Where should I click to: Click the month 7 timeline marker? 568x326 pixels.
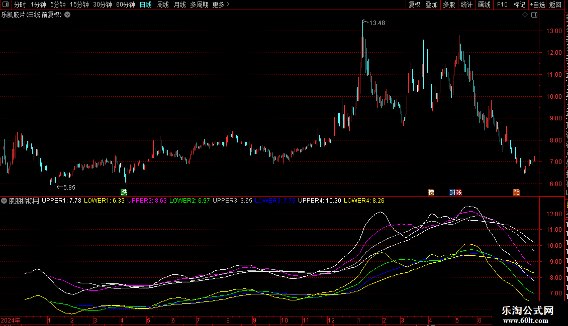tap(198, 320)
